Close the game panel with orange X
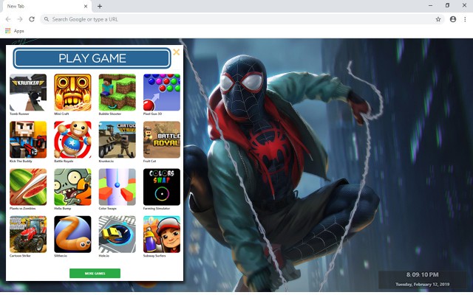Screen dimensions: 473x295 177,52
